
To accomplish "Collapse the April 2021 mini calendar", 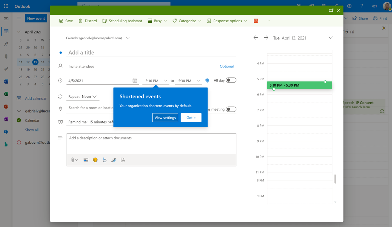I will tap(19, 32).
